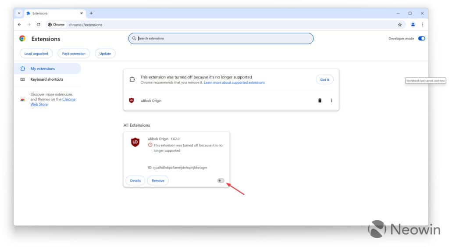Click the forward navigation arrow

(29, 25)
